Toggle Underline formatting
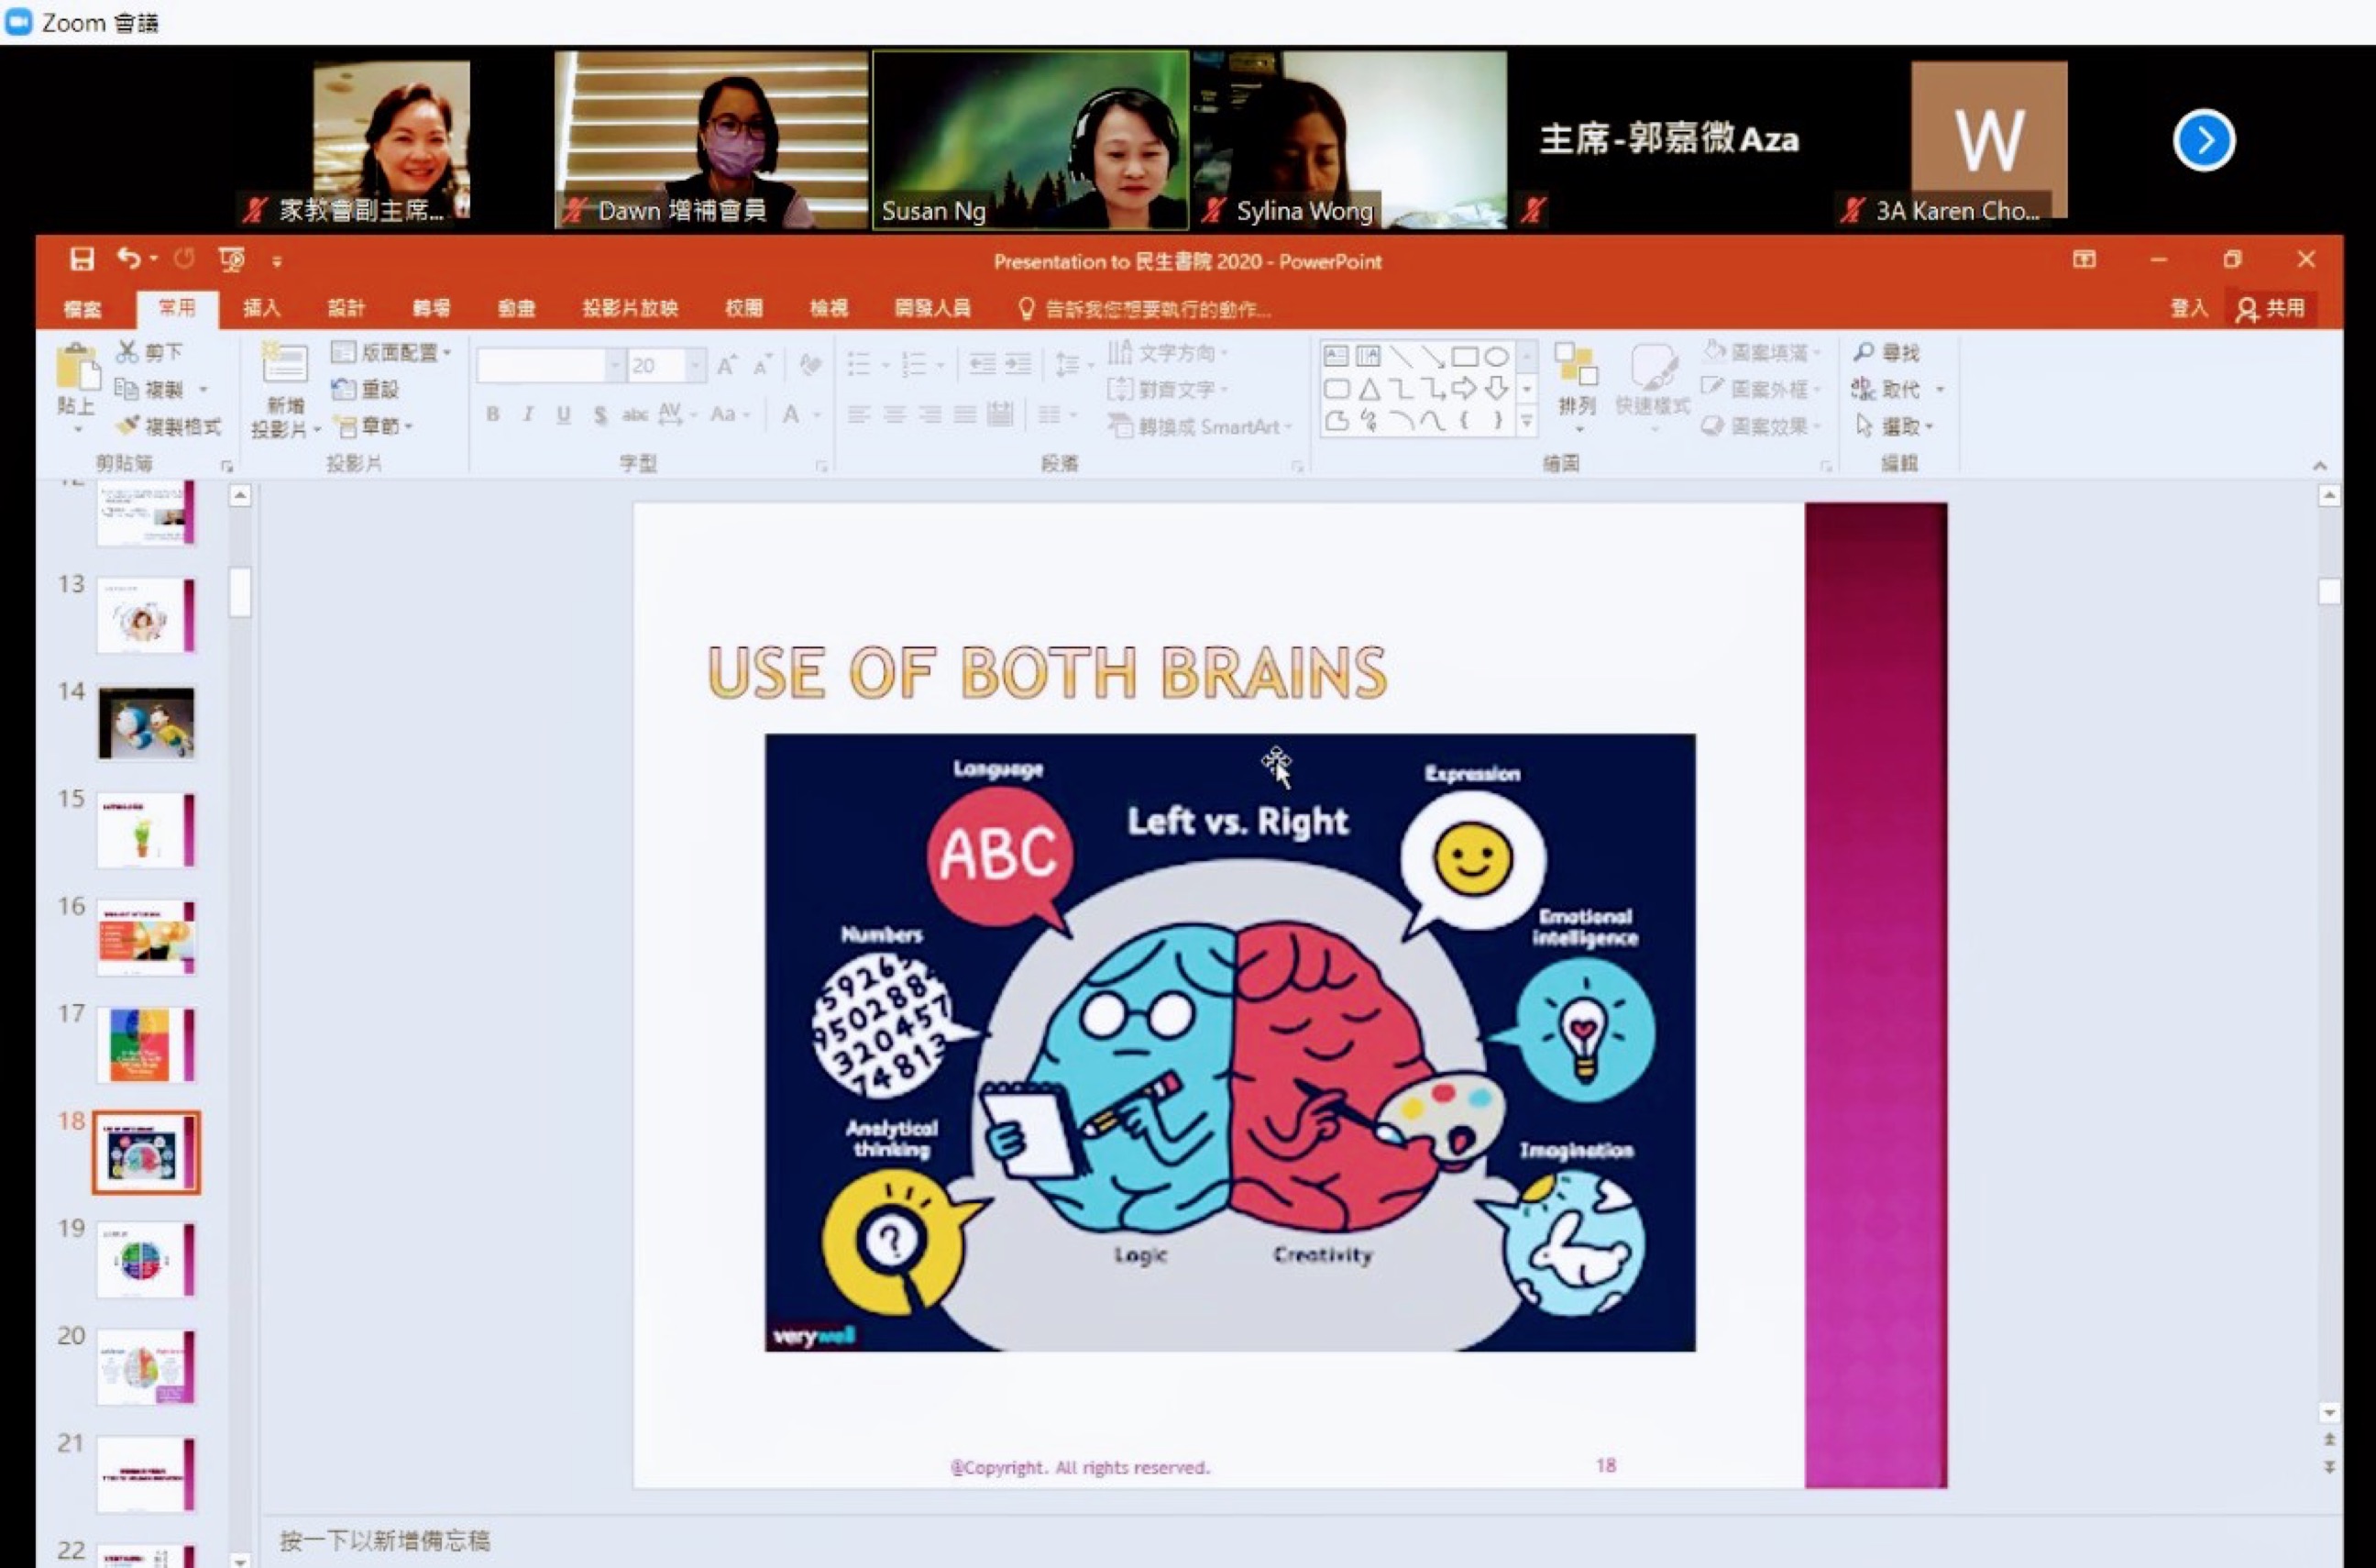 tap(564, 414)
